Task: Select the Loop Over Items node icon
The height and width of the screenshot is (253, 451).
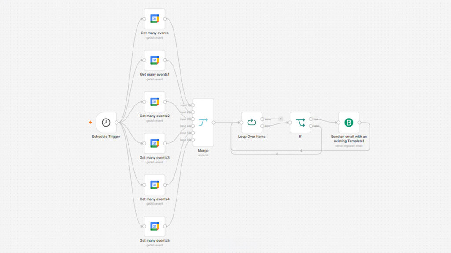Action: pyautogui.click(x=251, y=123)
